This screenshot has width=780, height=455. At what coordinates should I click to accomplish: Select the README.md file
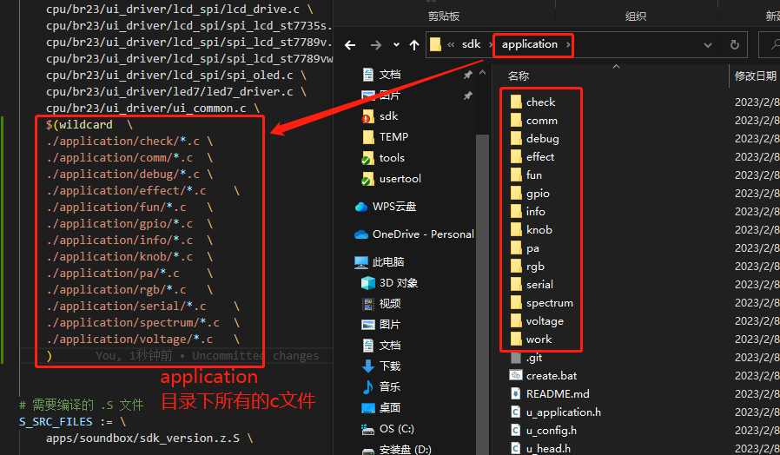tap(550, 394)
